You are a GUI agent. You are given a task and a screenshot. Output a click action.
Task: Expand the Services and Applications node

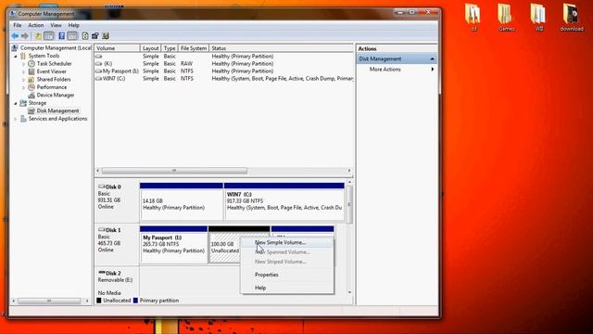click(x=16, y=119)
